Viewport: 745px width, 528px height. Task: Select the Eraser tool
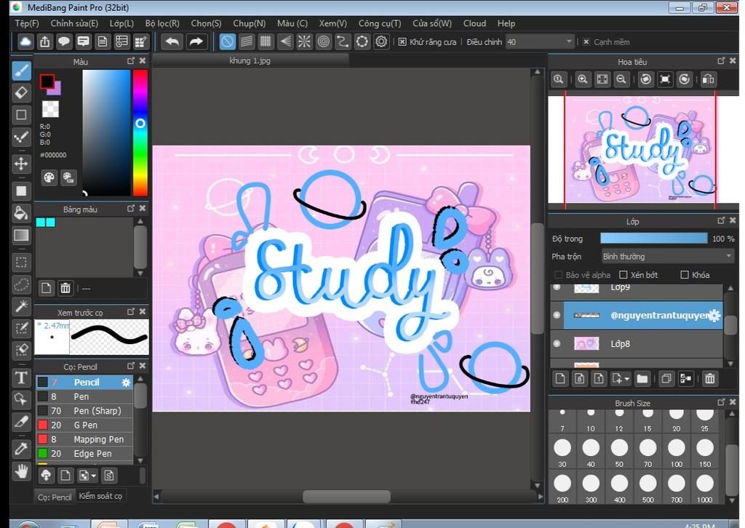click(x=21, y=93)
